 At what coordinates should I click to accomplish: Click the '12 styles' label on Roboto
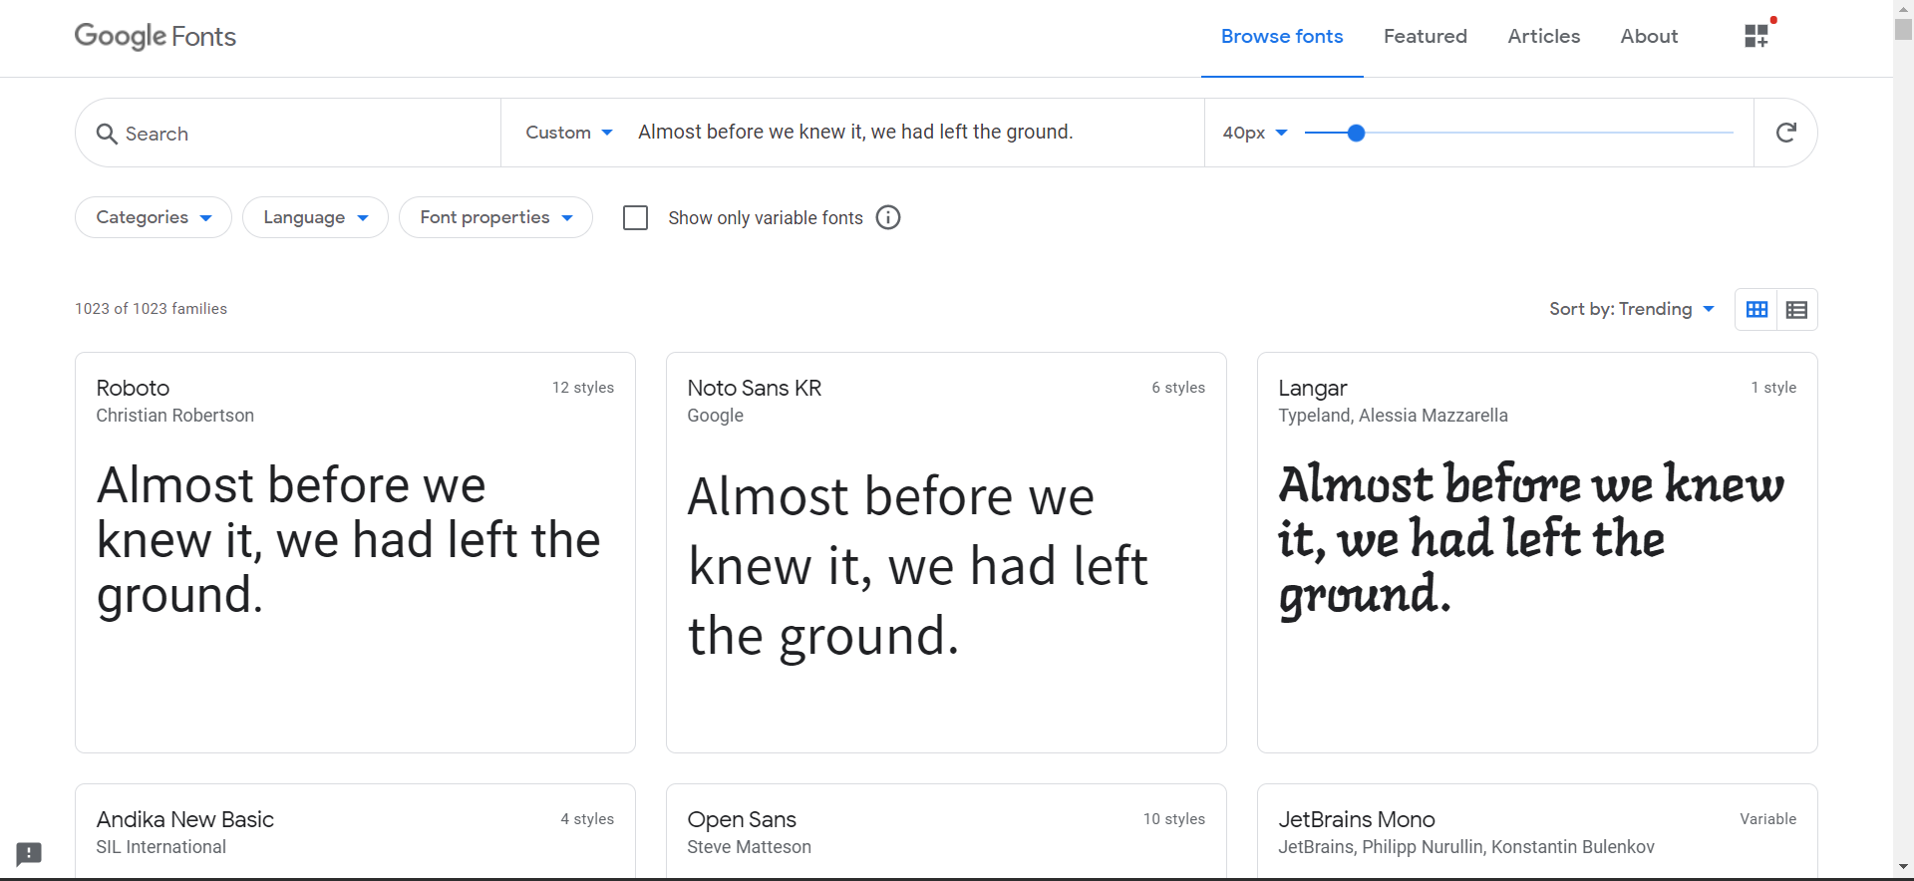[x=583, y=388]
